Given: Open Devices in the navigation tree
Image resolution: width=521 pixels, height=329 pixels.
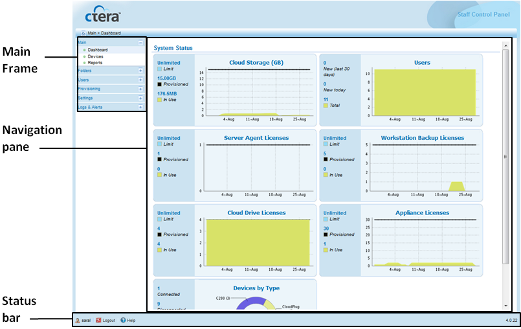Looking at the screenshot, I should click(x=95, y=56).
